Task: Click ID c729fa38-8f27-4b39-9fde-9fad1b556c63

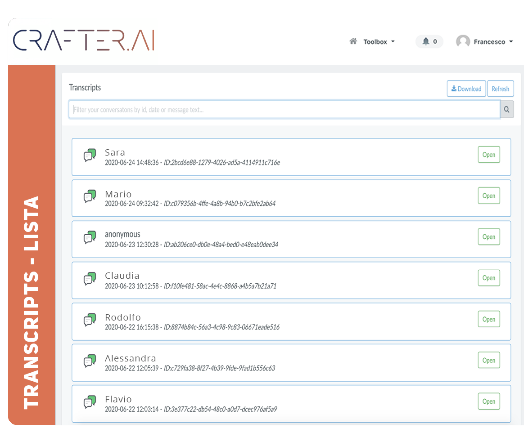Action: pyautogui.click(x=219, y=368)
